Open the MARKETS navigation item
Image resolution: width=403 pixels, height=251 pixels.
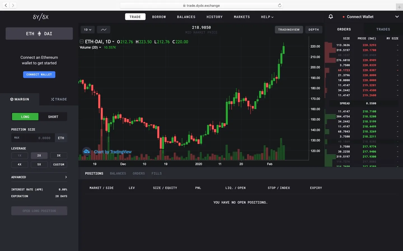[x=242, y=17]
